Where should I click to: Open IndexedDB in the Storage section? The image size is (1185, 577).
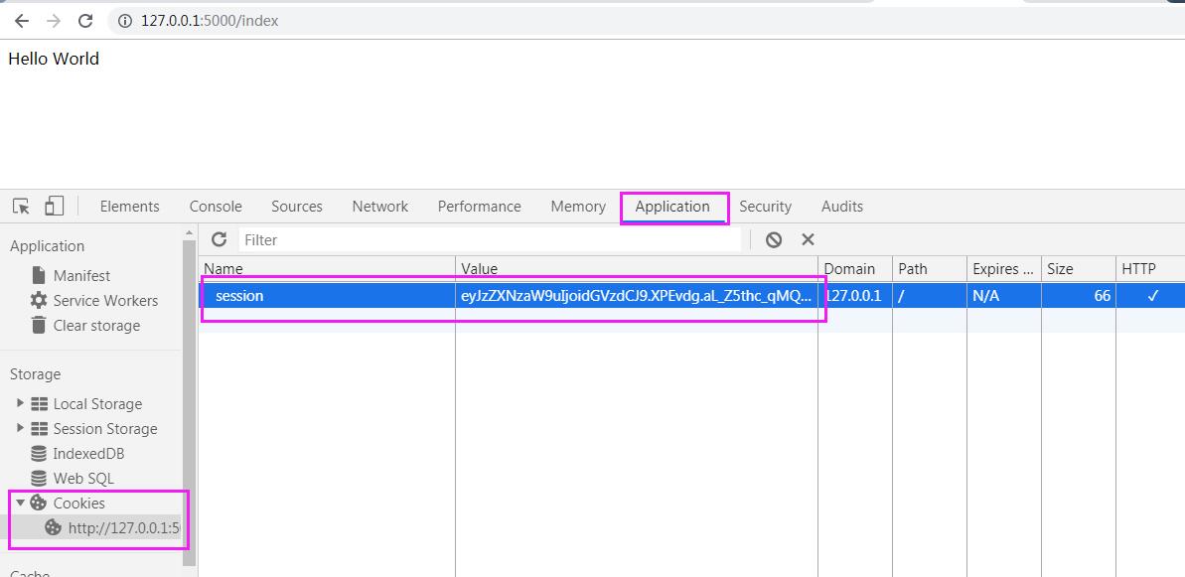88,454
